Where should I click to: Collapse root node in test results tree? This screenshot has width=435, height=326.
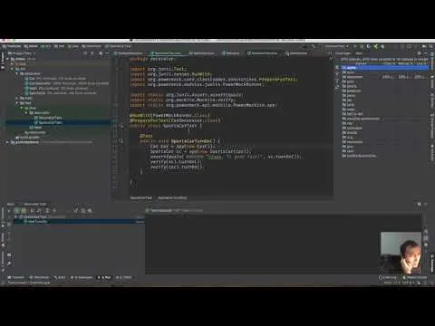pyautogui.click(x=16, y=216)
